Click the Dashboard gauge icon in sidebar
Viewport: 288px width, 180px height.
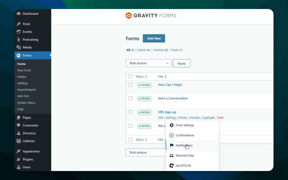pyautogui.click(x=18, y=13)
